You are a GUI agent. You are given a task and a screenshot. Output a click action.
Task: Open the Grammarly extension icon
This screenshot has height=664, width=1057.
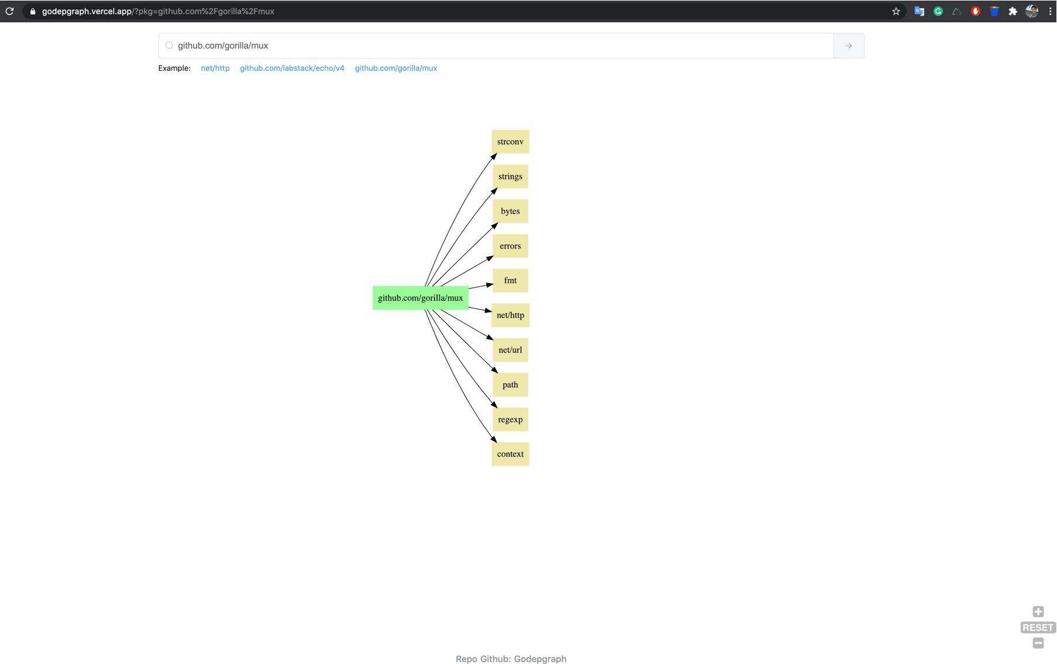pos(938,11)
